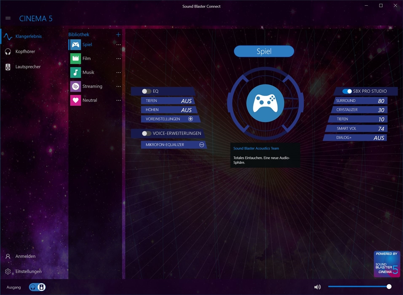The image size is (403, 295).
Task: Click Sound Blaster Acoustics Team link
Action: [256, 148]
